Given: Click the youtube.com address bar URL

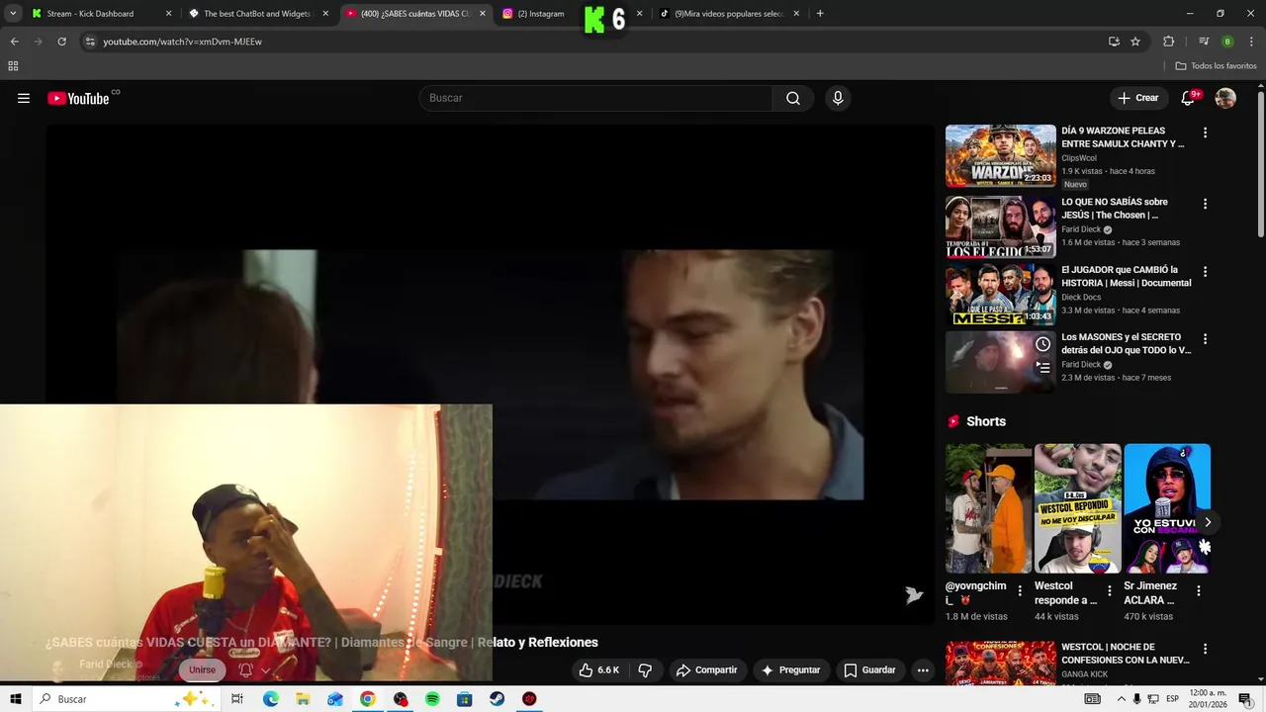Looking at the screenshot, I should [x=183, y=42].
